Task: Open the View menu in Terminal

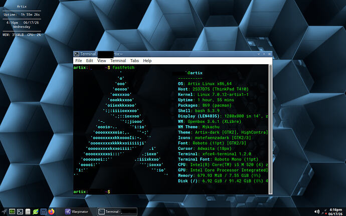Action: 101,61
